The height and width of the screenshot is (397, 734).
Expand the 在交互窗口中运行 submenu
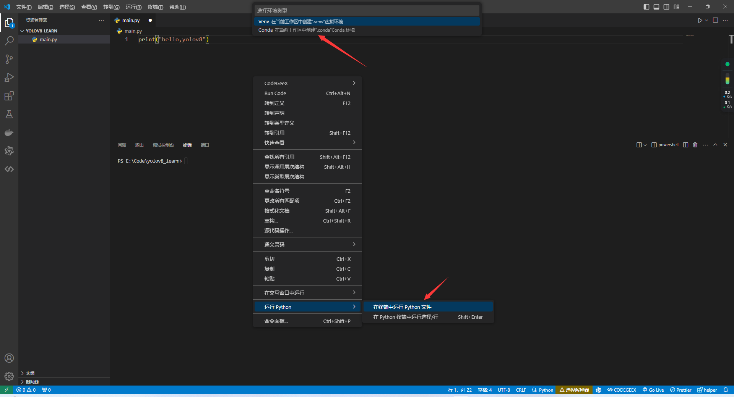pyautogui.click(x=308, y=293)
